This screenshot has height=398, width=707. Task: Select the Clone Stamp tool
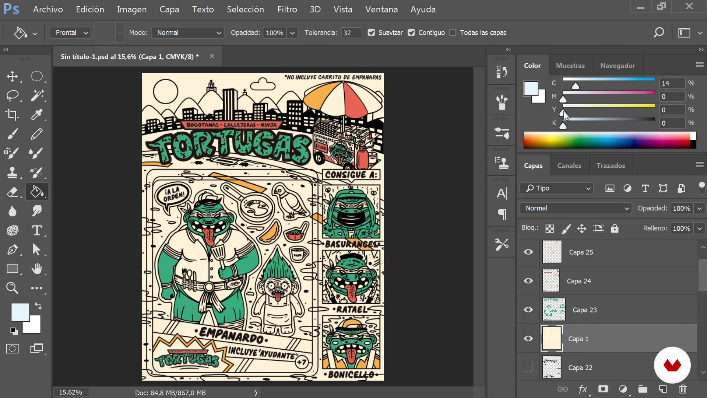(x=12, y=172)
